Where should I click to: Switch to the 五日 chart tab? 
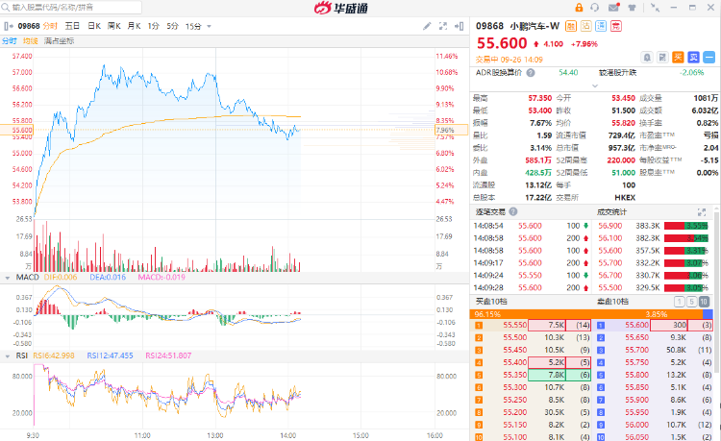click(73, 25)
